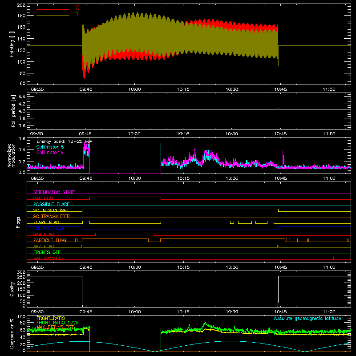Select the Y legend label in Pointing plot

tap(77, 14)
